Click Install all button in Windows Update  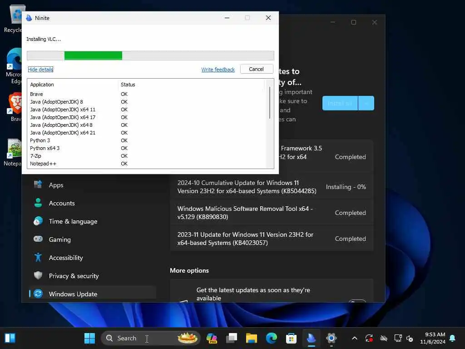pyautogui.click(x=340, y=103)
